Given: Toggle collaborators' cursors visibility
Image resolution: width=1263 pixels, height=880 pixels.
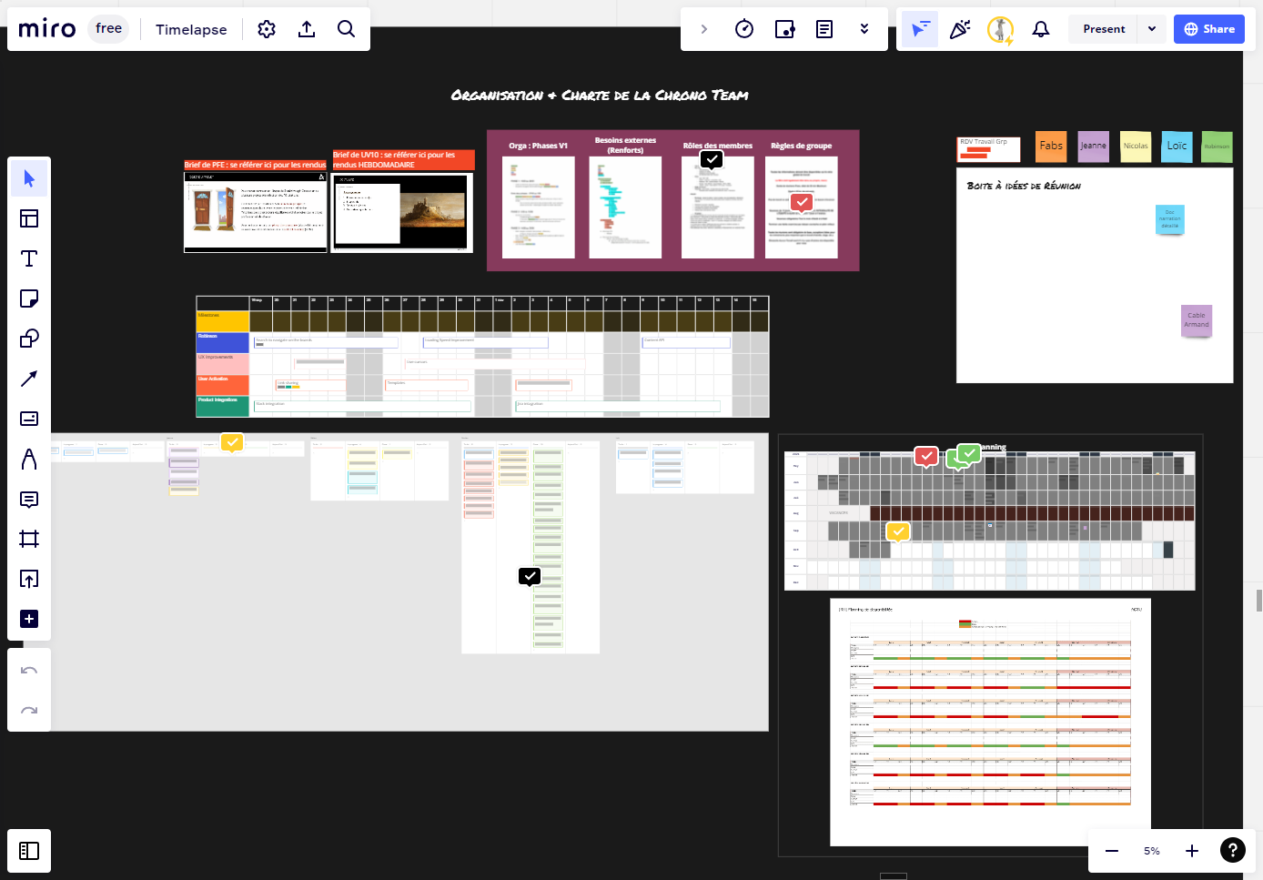Looking at the screenshot, I should pyautogui.click(x=920, y=29).
